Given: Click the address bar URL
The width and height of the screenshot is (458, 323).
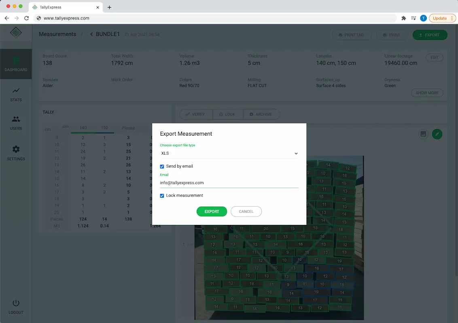Looking at the screenshot, I should 66,18.
